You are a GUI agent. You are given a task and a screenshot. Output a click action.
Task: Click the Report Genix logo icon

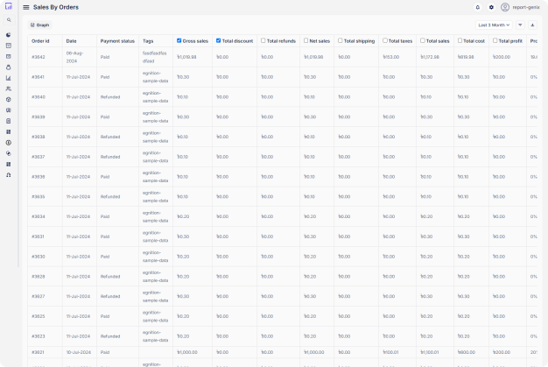tap(9, 6)
